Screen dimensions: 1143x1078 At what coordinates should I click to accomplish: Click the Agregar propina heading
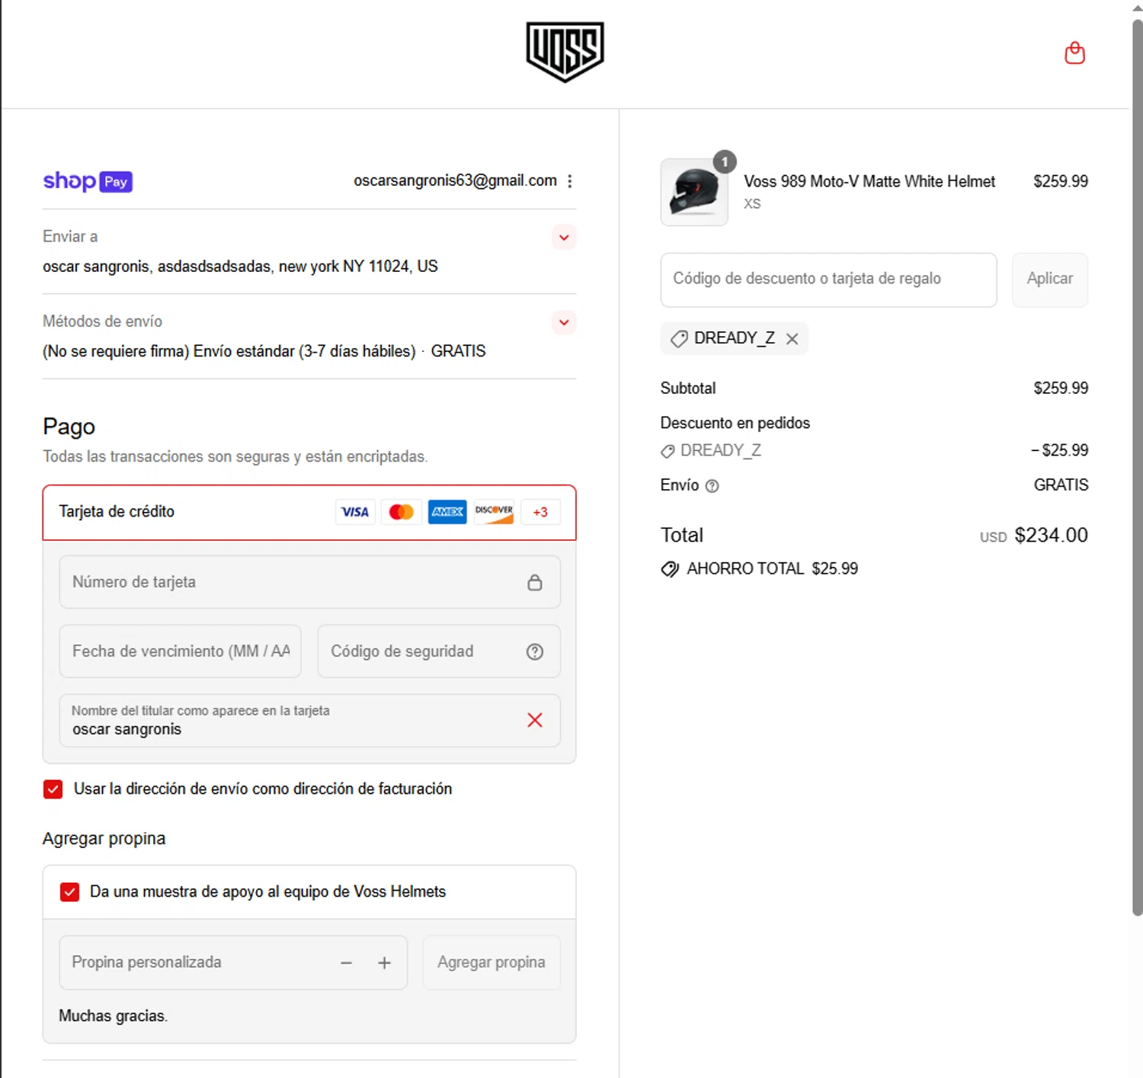(x=104, y=839)
